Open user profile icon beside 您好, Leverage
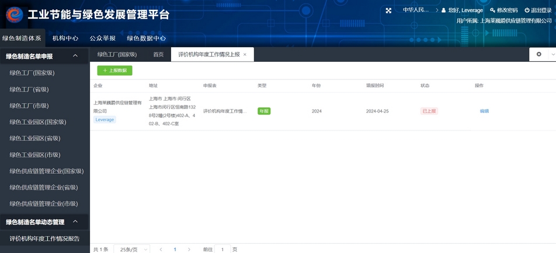The width and height of the screenshot is (556, 253). 444,10
